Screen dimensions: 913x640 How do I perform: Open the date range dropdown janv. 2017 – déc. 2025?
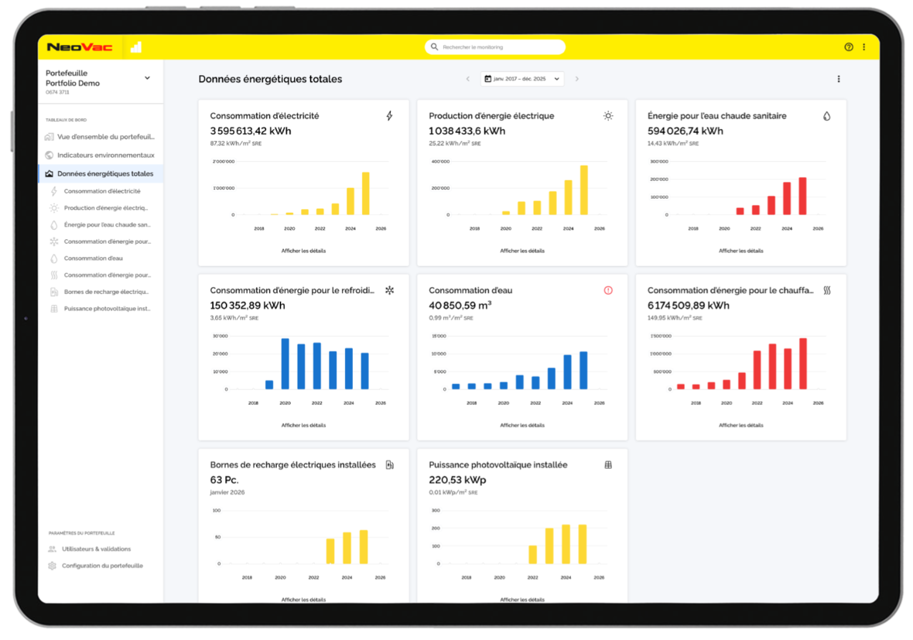coord(521,78)
